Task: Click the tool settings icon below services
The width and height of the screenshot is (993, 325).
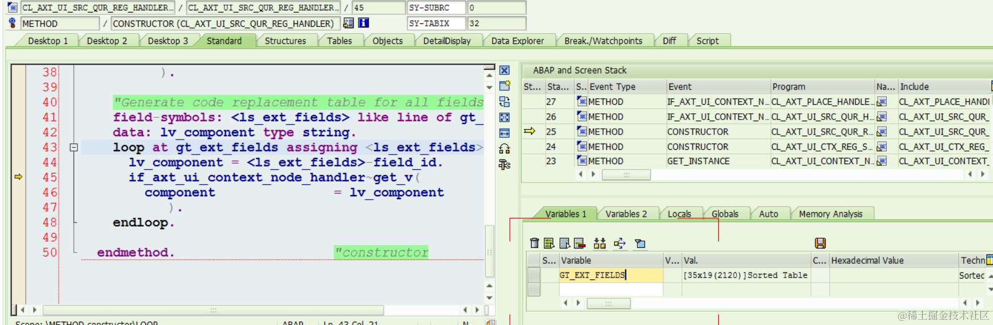Action: click(504, 165)
